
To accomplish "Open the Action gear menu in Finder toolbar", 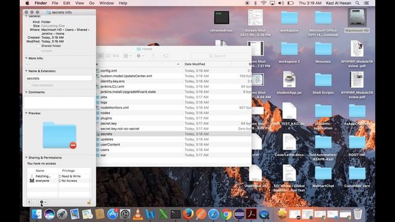I will (140, 56).
